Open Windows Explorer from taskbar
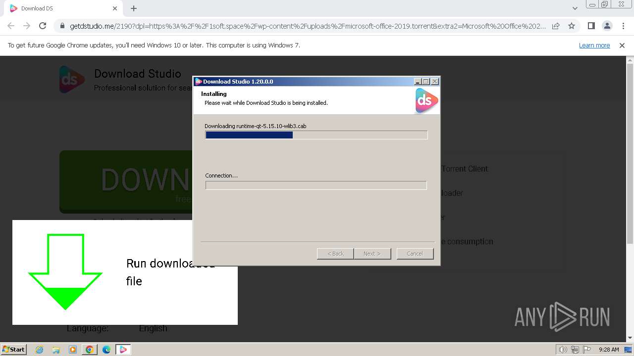Viewport: 634px width, 356px height. point(56,350)
